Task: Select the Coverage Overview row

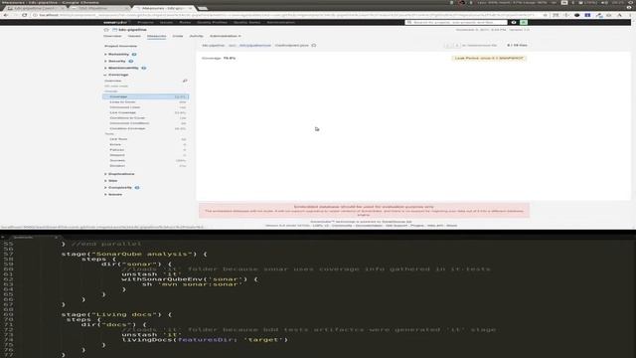Action: 146,81
